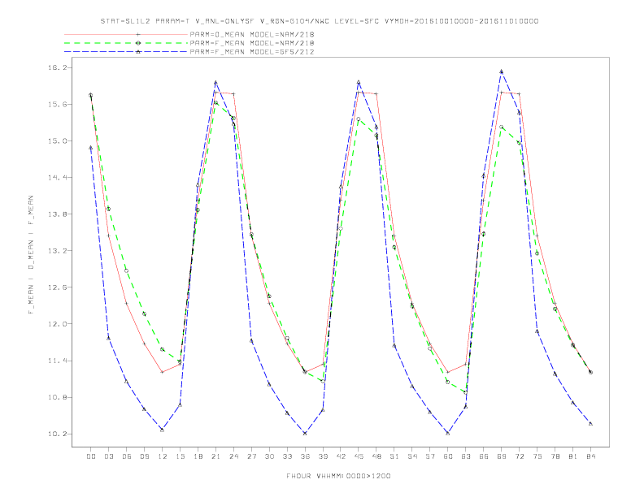Click x-axis tick label 42
This screenshot has height=497, width=644.
[x=341, y=456]
